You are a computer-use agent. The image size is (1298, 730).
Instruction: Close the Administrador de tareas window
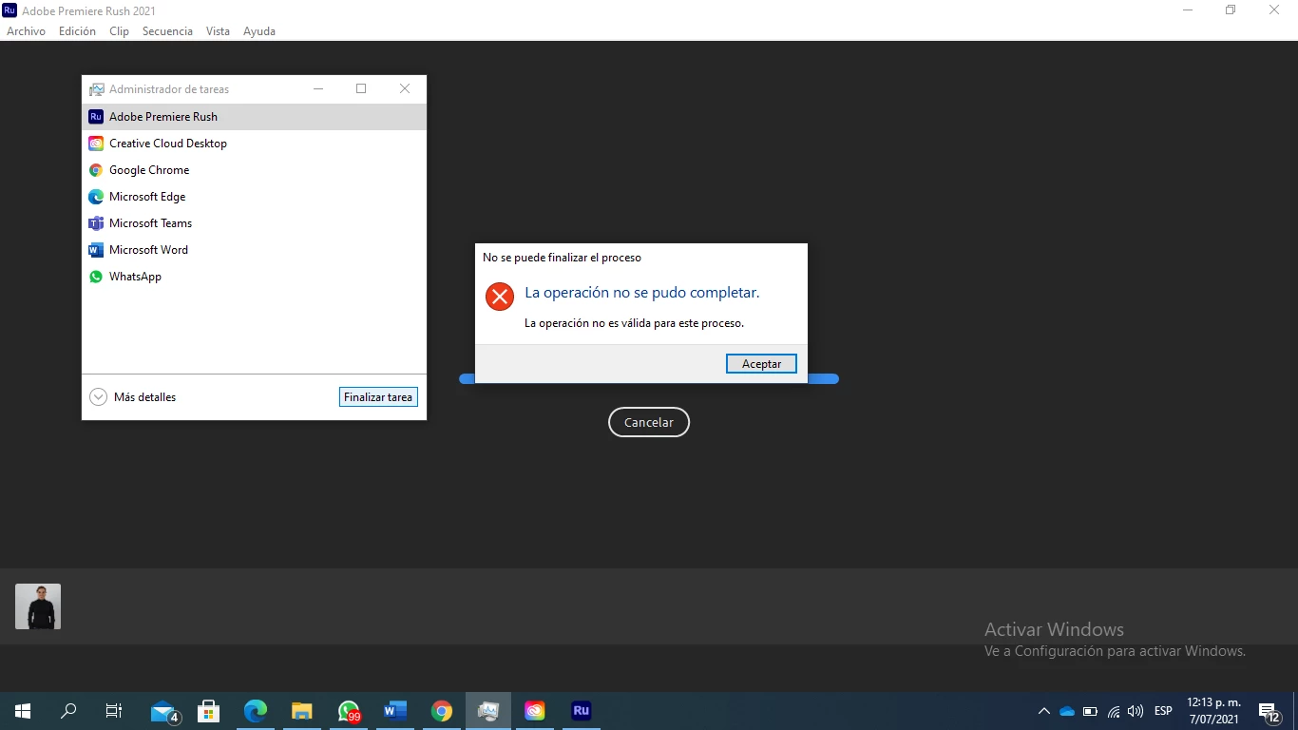click(x=405, y=88)
